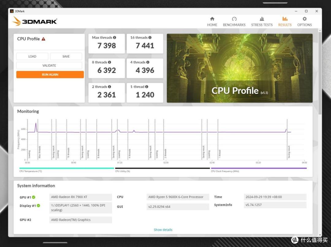
Task: Toggle CPU Temperature legend bar
Action: coord(67,168)
